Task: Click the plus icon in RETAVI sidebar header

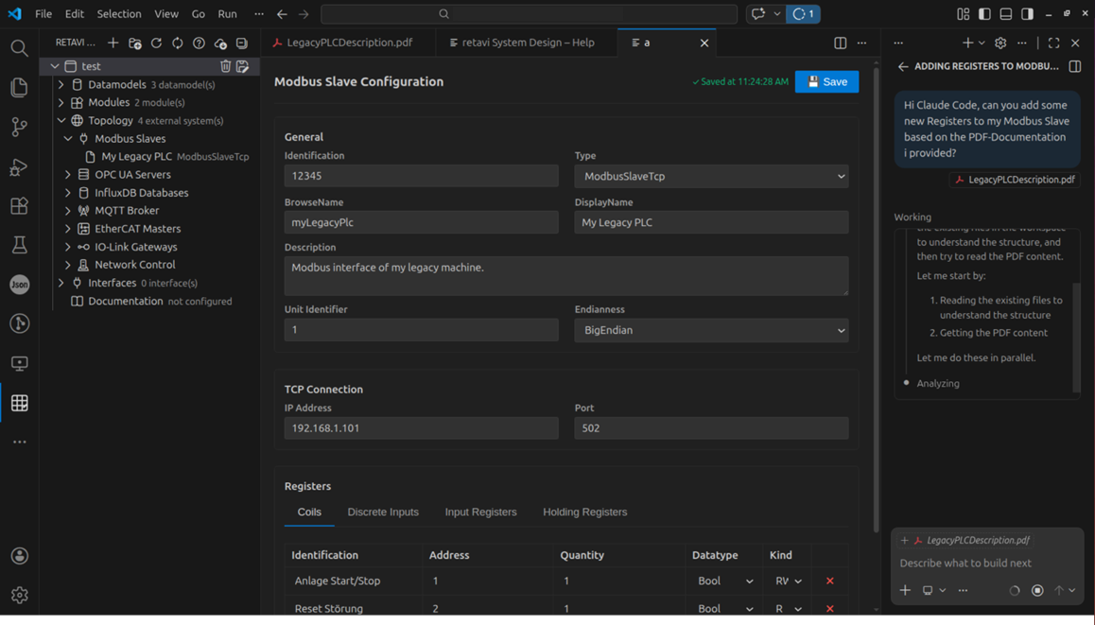Action: click(113, 43)
